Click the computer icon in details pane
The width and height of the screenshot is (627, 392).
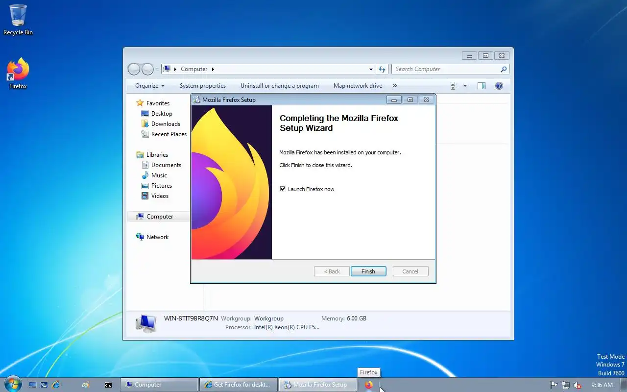point(146,323)
